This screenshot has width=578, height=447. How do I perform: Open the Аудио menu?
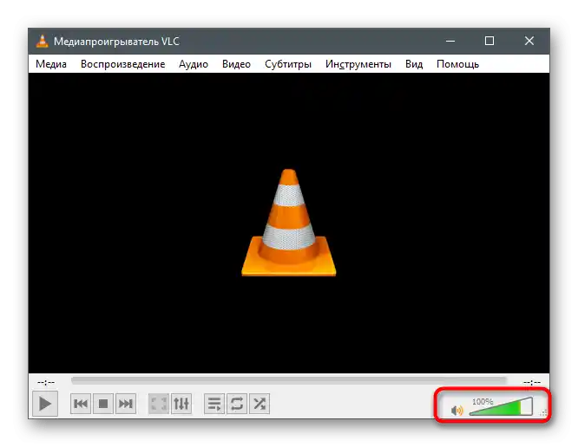tap(194, 64)
